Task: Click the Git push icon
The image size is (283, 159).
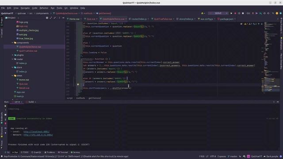Action: (x=260, y=13)
